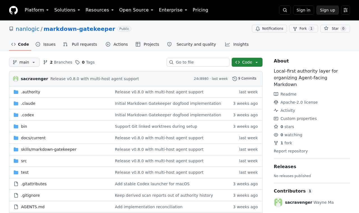Open the Activity pulse link
This screenshot has height=213, width=359.
(x=284, y=110)
